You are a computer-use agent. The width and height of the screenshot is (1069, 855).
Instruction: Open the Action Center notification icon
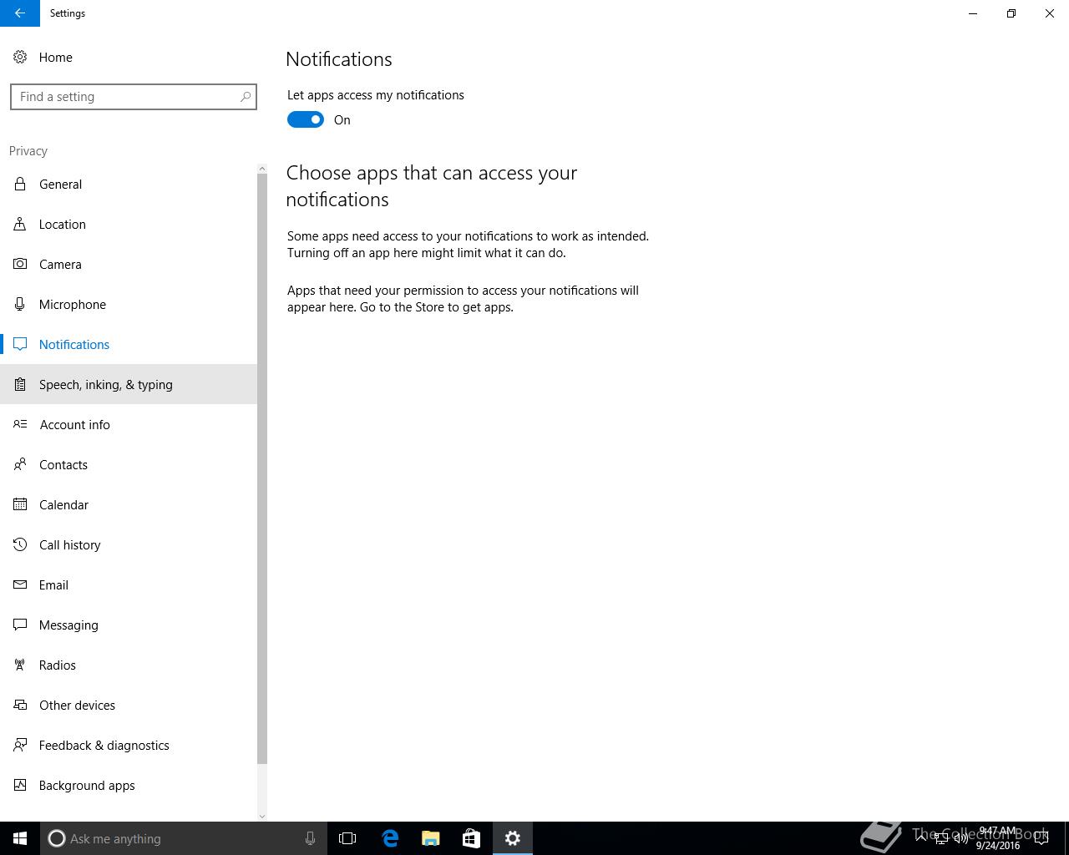(1041, 838)
